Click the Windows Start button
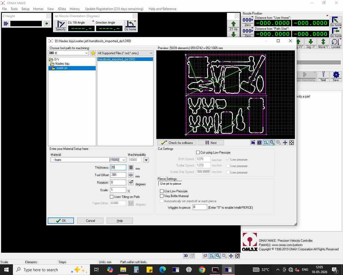Screen dimensions: 343x275 [x=6, y=270]
